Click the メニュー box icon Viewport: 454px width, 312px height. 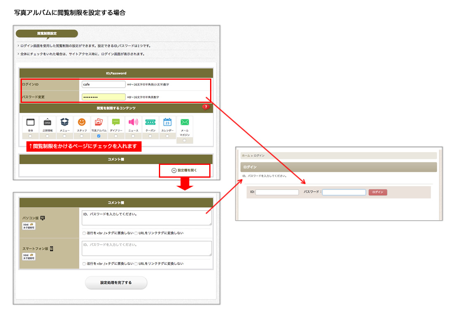64,122
